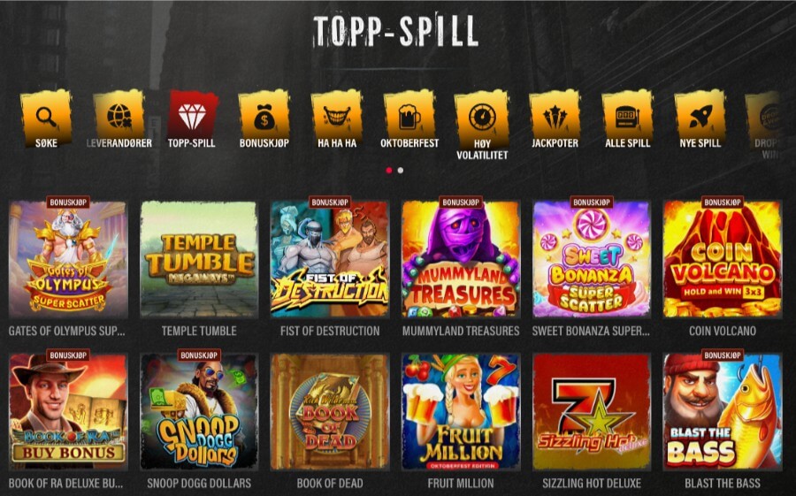Select the first red carousel dot

pyautogui.click(x=389, y=171)
